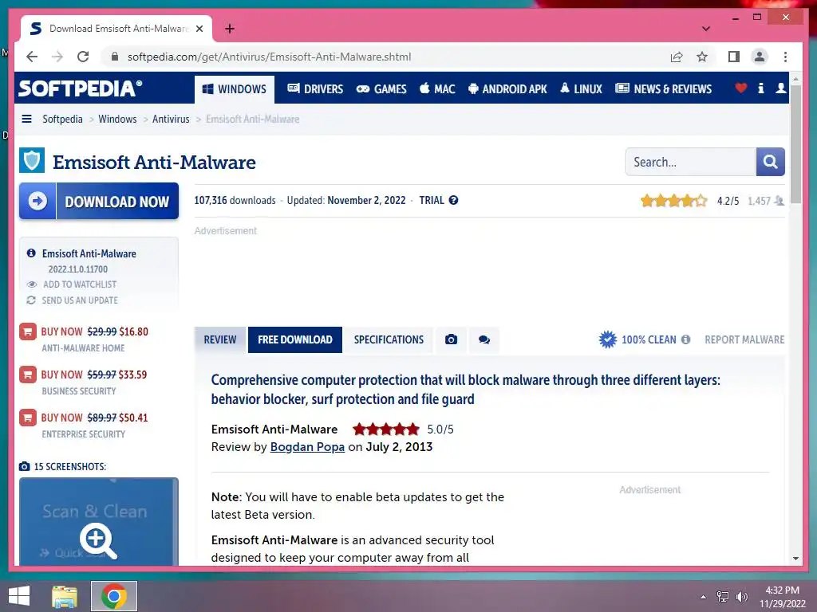
Task: Show hidden system tray icons
Action: (x=704, y=597)
